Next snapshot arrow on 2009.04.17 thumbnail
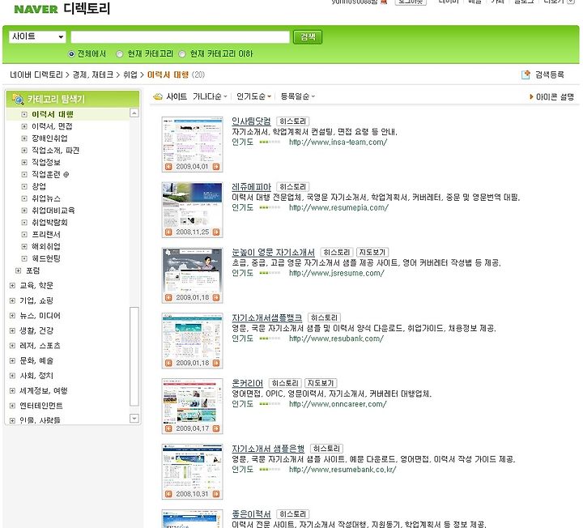Viewport: 583px width, 528px height. (216, 428)
